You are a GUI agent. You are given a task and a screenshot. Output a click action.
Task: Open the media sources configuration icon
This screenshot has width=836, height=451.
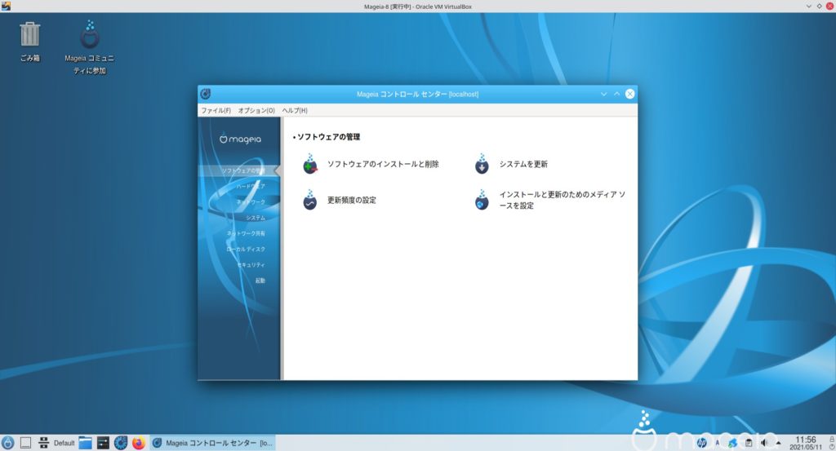(x=482, y=200)
